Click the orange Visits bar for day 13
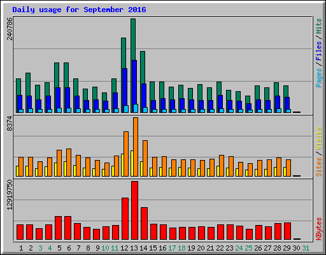326x255 pixels. coord(136,147)
